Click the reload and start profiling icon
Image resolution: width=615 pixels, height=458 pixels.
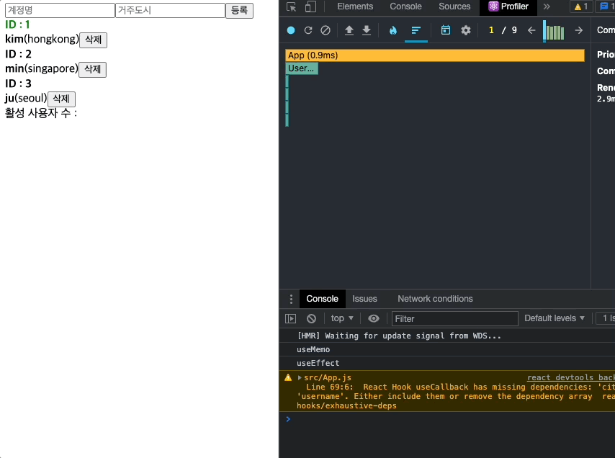[x=309, y=30]
